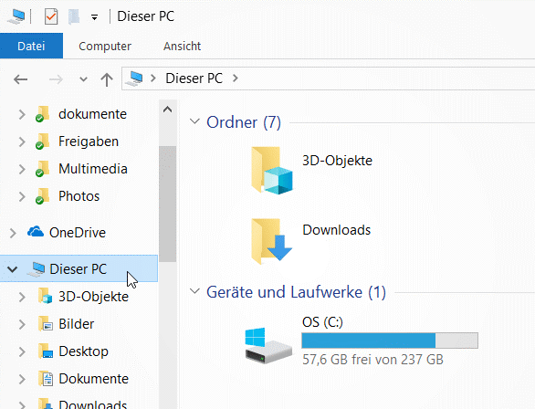Open the Customize Quick Access Toolbar dropdown
Image resolution: width=535 pixels, height=409 pixels.
[x=95, y=17]
